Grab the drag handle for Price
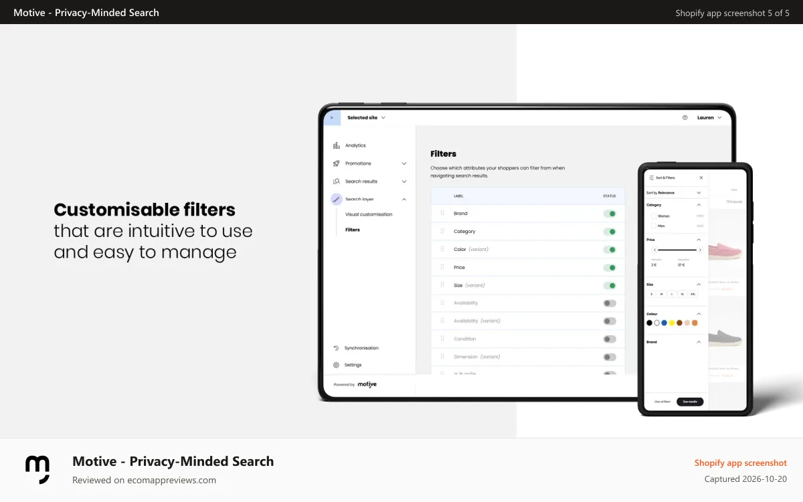Image resolution: width=803 pixels, height=502 pixels. pyautogui.click(x=442, y=267)
